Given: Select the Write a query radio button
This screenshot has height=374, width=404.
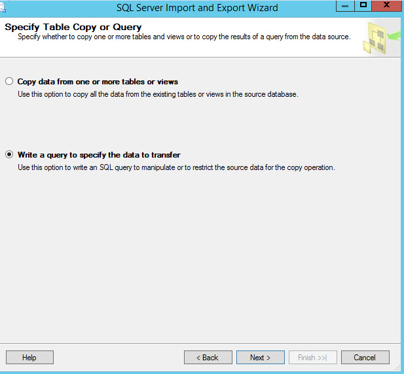Looking at the screenshot, I should coord(9,155).
